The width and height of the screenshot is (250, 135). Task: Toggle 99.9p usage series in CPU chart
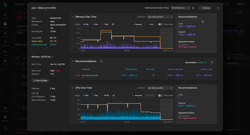(105, 96)
